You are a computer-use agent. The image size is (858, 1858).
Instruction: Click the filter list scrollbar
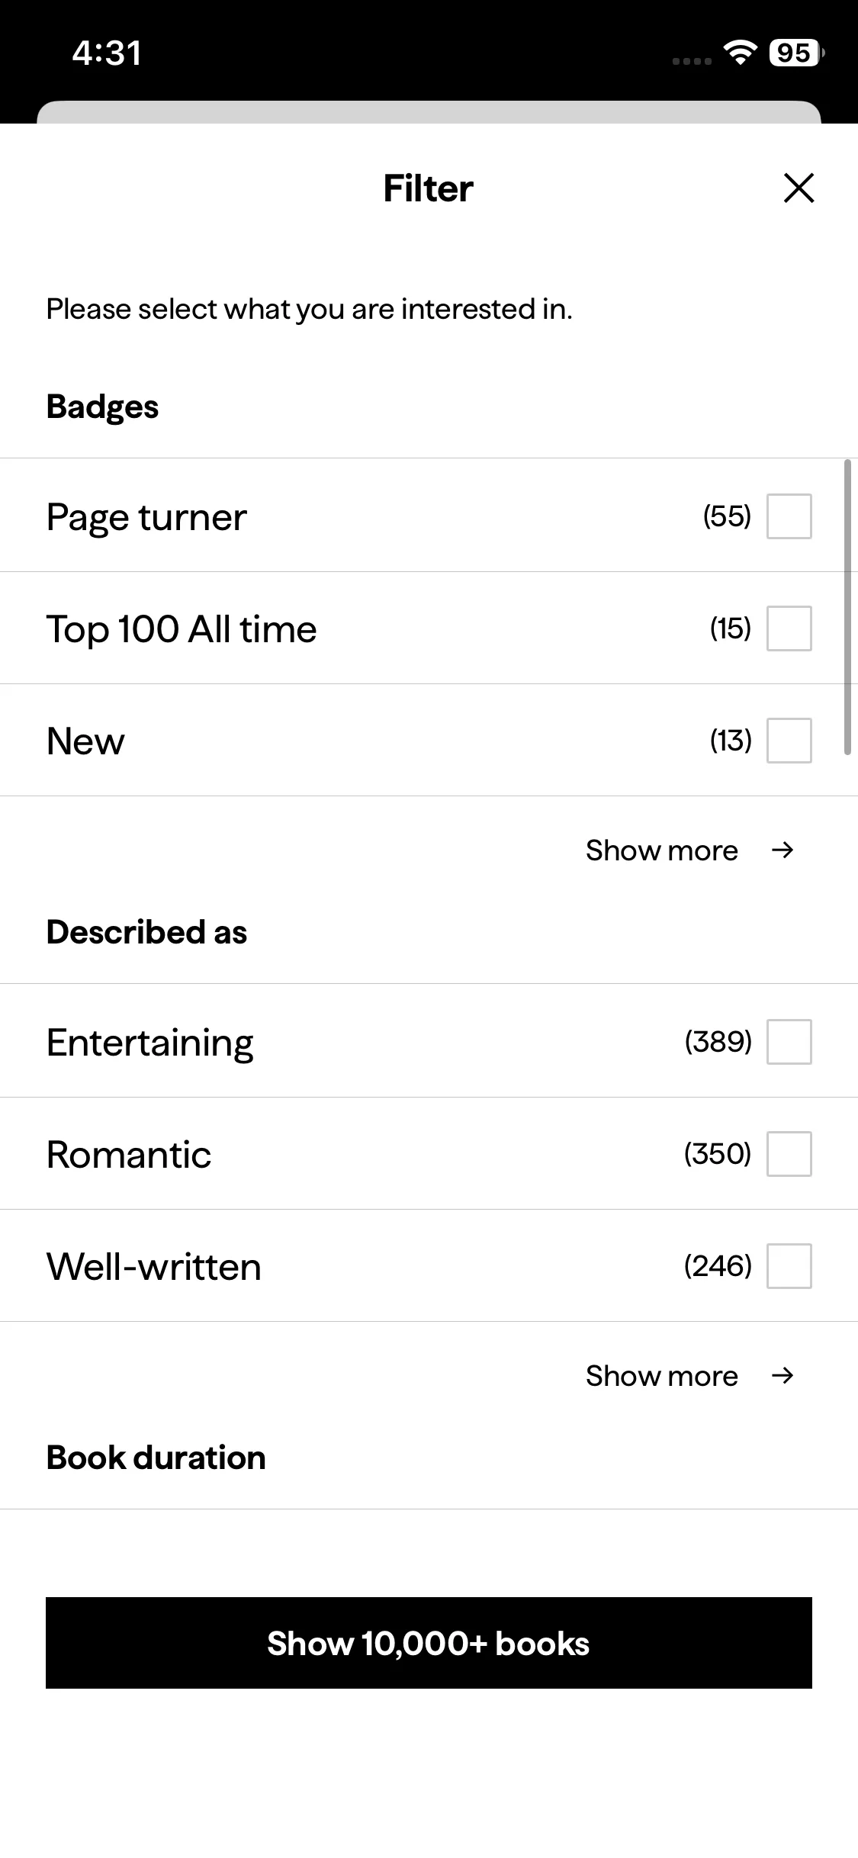point(847,606)
